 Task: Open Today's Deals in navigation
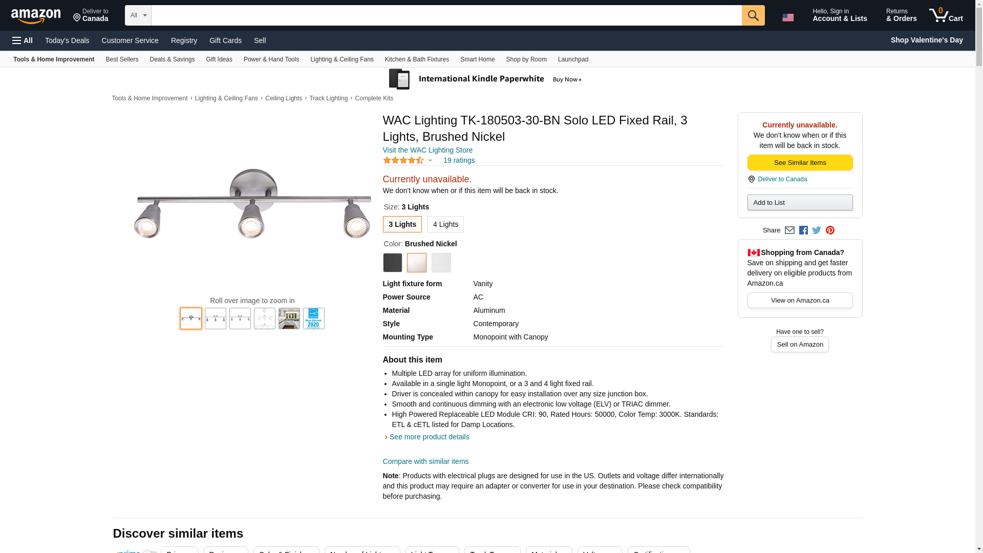click(x=67, y=40)
